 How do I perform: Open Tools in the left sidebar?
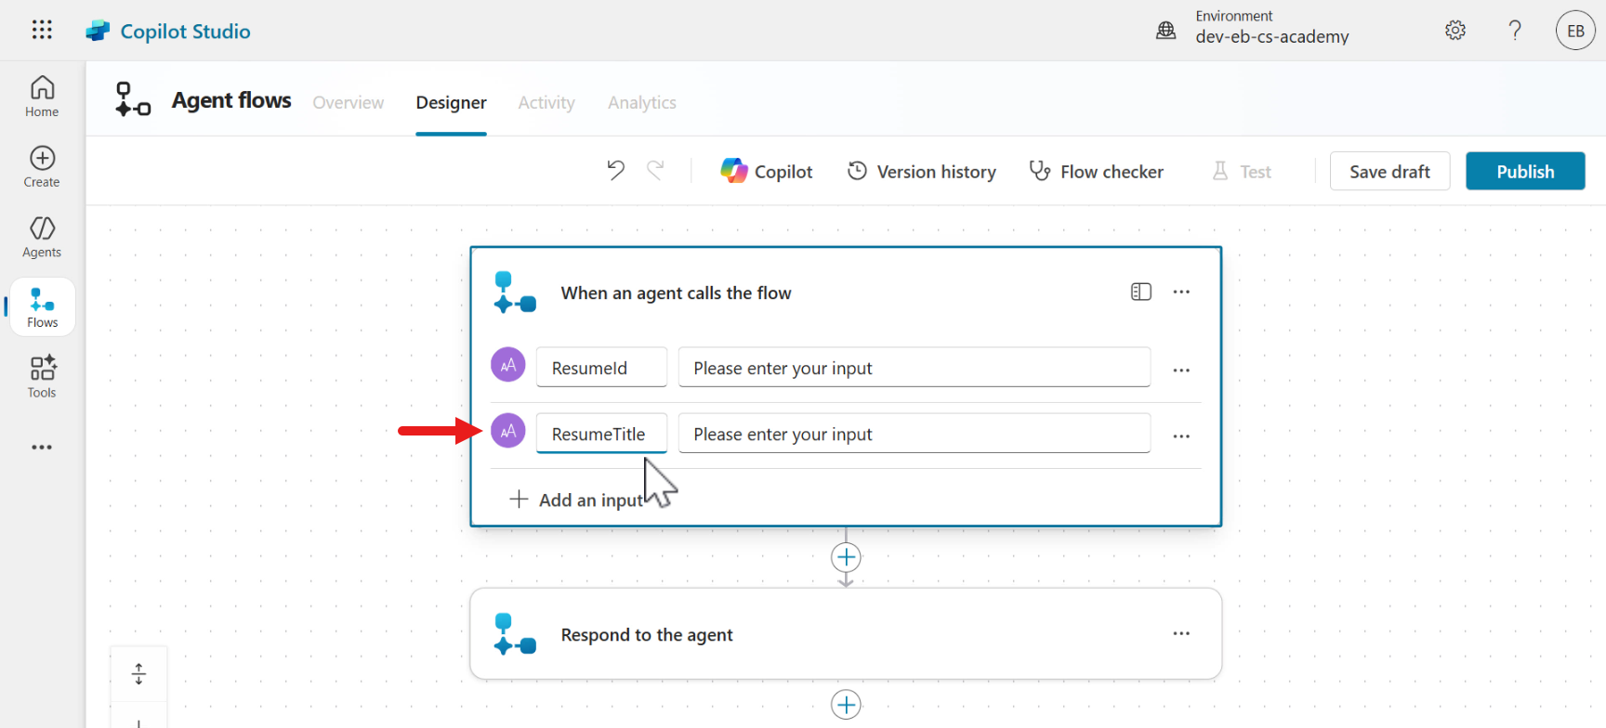click(42, 377)
